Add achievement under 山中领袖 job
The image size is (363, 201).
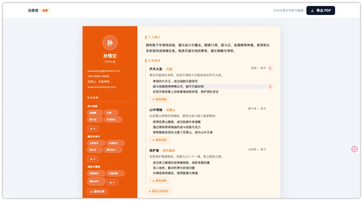[159, 140]
